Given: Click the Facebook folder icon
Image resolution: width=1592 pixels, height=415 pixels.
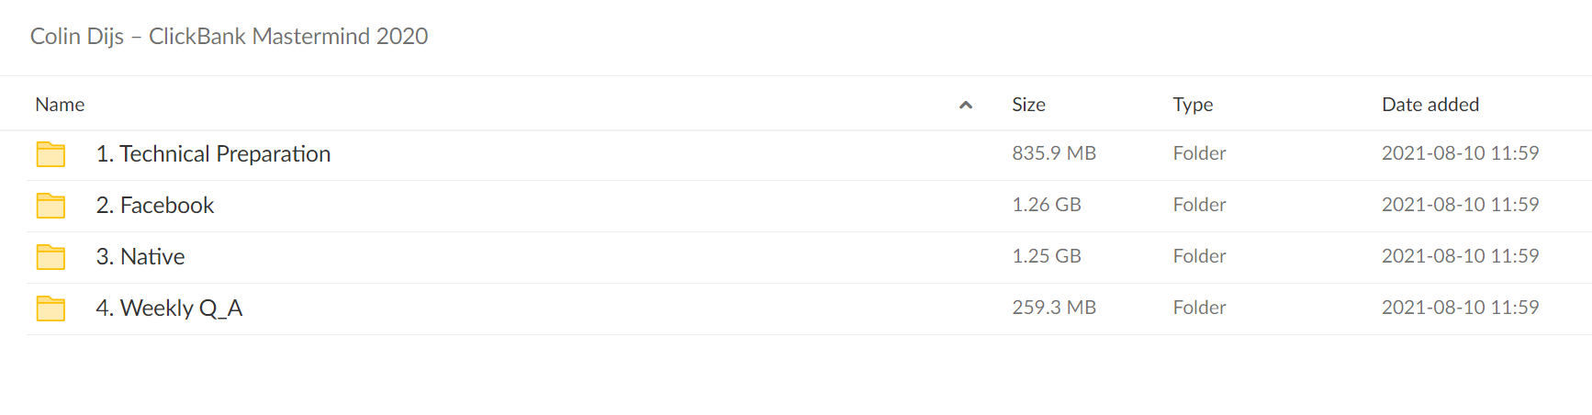Looking at the screenshot, I should [50, 206].
